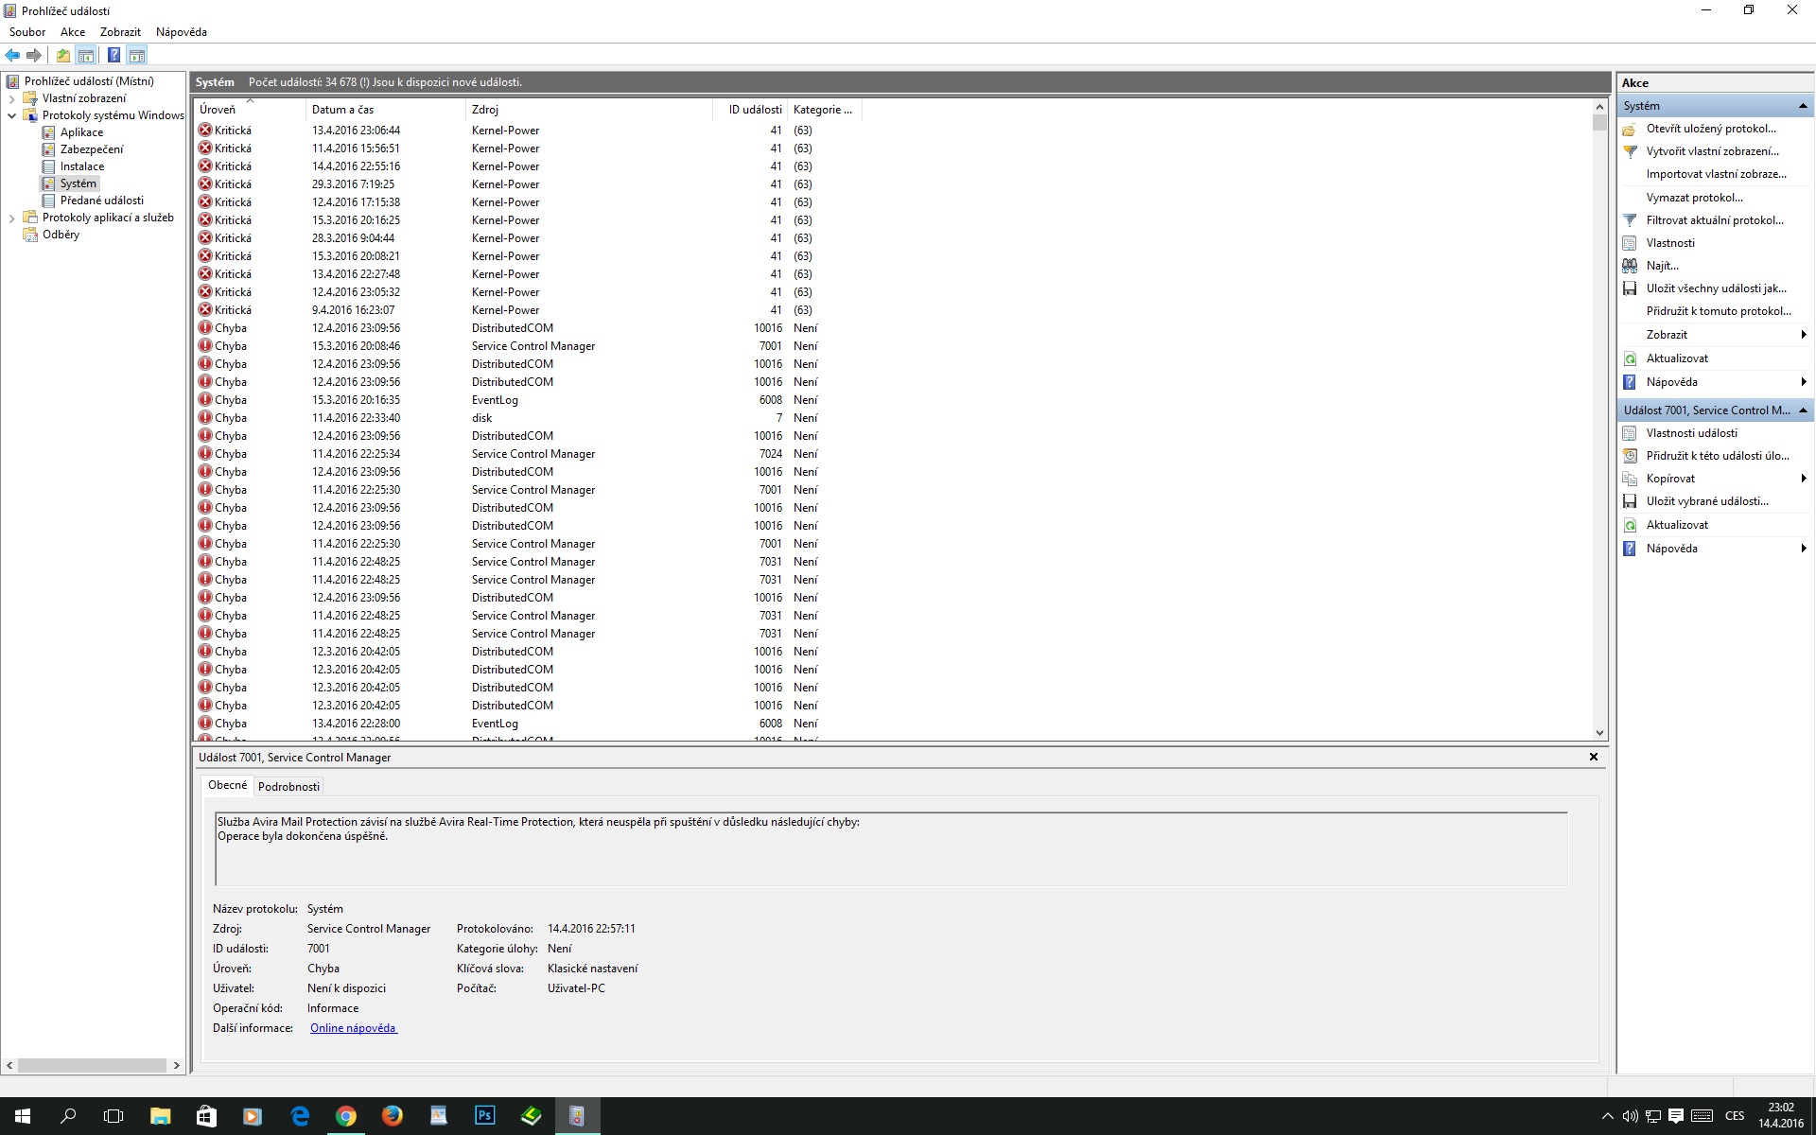Open the Online nápověda link
The image size is (1816, 1135).
point(353,1028)
